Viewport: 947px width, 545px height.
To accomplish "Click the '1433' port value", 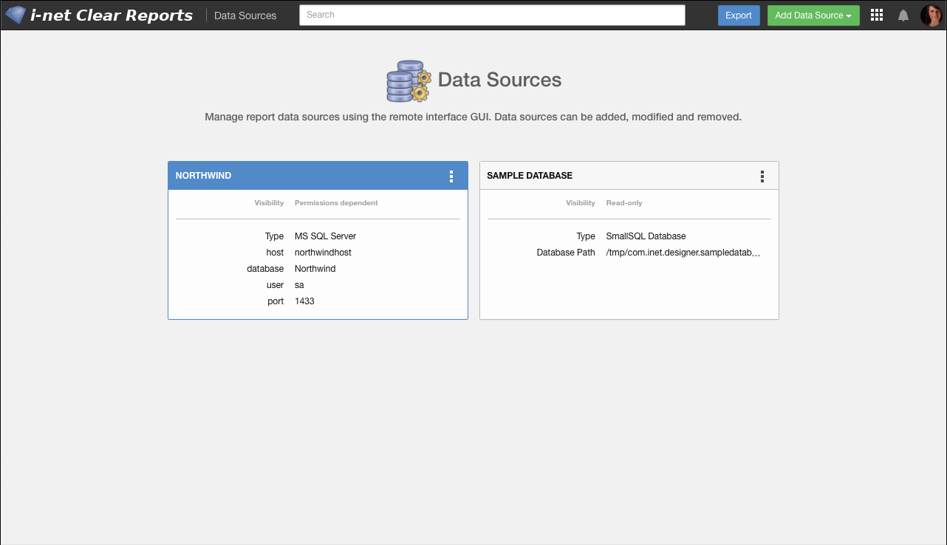I will point(304,301).
